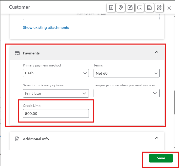Image resolution: width=179 pixels, height=168 pixels.
Task: Click into the Credit Limit field
Action: pyautogui.click(x=56, y=114)
